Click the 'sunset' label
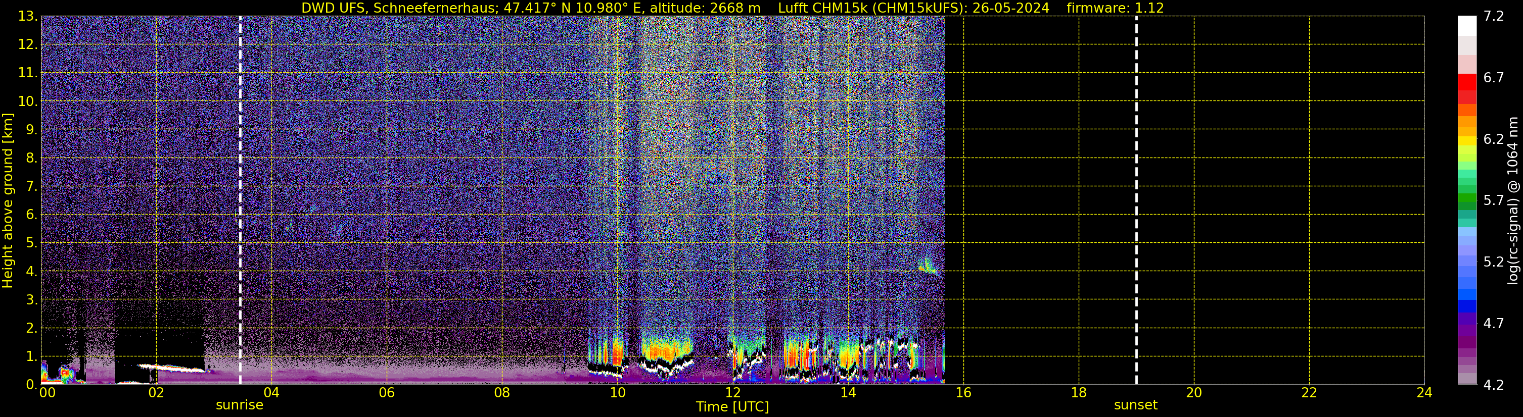This screenshot has height=417, width=1523. pyautogui.click(x=1135, y=405)
